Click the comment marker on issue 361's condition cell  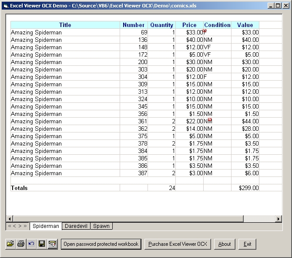(x=210, y=119)
